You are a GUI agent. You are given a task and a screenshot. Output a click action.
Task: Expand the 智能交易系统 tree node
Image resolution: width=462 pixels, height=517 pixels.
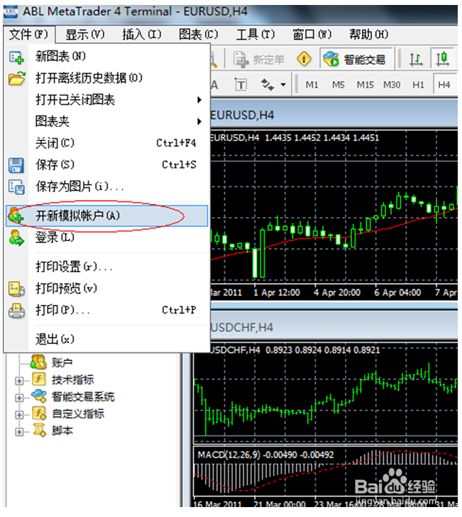pyautogui.click(x=19, y=398)
